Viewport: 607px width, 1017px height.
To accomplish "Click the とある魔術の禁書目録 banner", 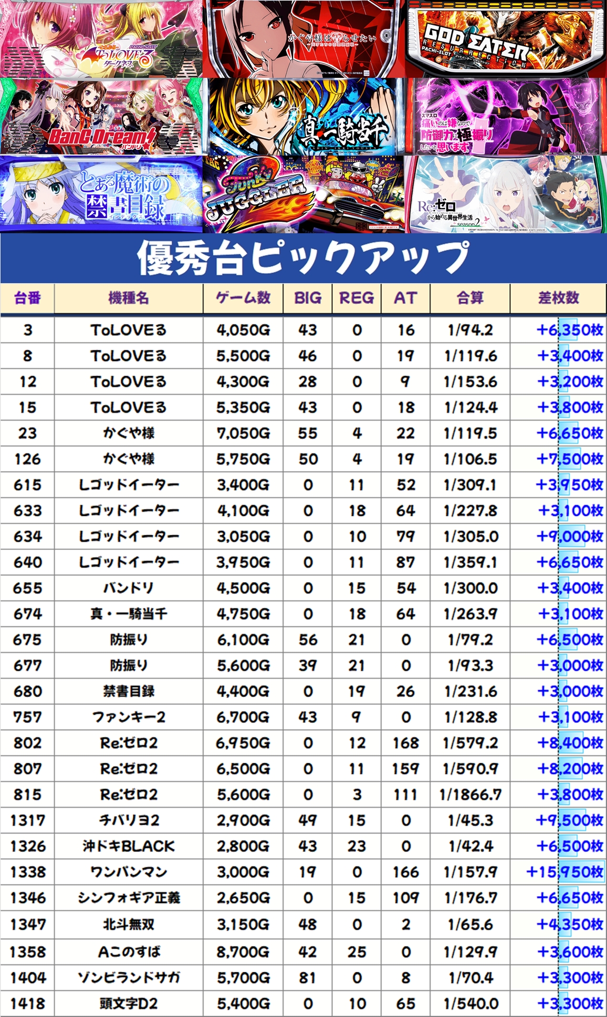I will (101, 194).
